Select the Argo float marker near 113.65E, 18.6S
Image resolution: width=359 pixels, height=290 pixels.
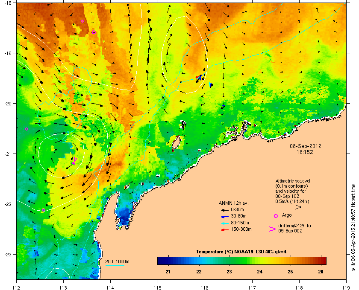94,32
